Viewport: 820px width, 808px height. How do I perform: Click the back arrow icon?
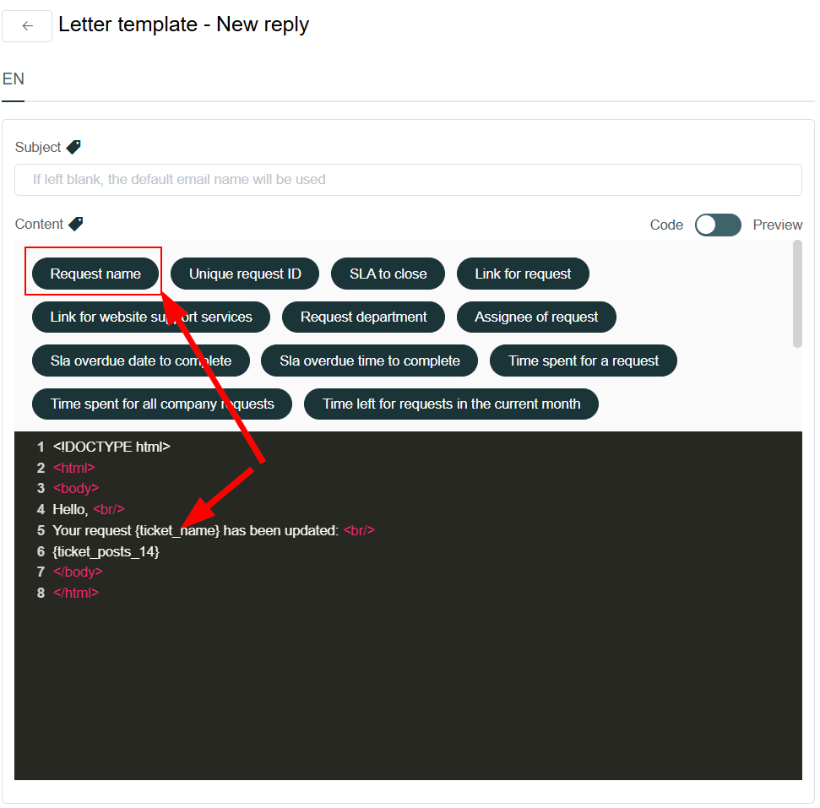click(27, 25)
